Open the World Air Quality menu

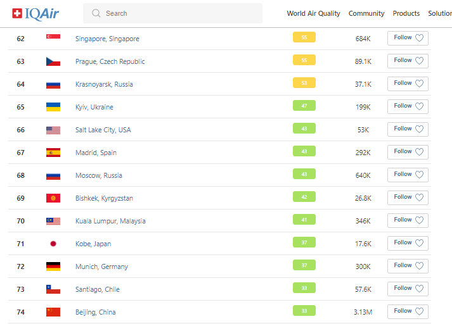click(x=313, y=13)
